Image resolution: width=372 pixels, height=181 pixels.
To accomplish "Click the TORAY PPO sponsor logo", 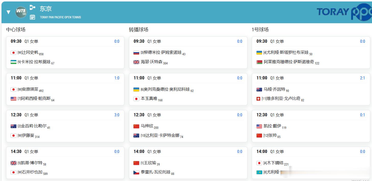I will click(x=344, y=12).
